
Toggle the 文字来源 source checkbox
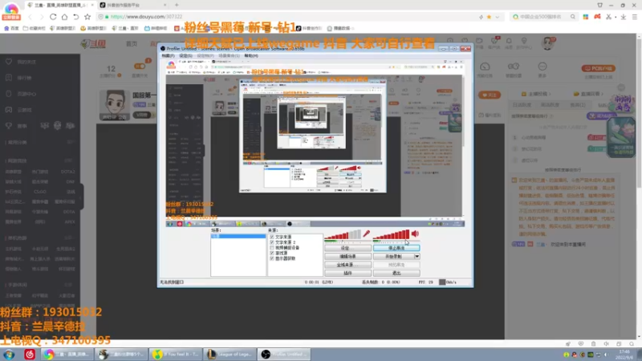pos(272,237)
